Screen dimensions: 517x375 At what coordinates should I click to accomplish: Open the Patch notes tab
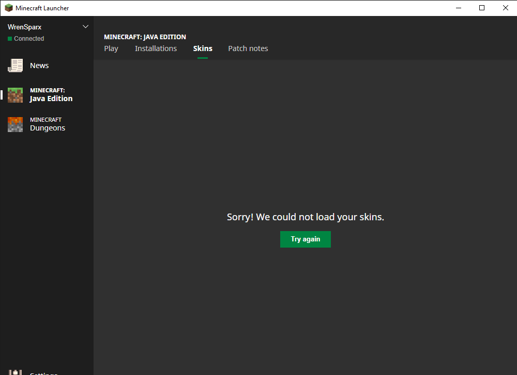(248, 48)
